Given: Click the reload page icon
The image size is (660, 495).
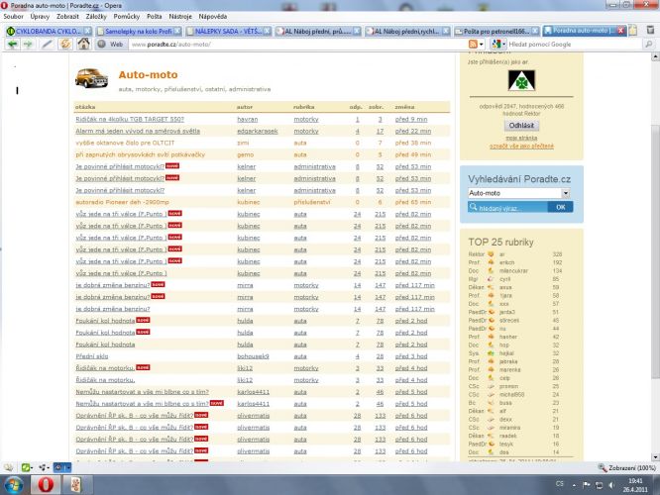Looking at the screenshot, I should click(x=64, y=44).
